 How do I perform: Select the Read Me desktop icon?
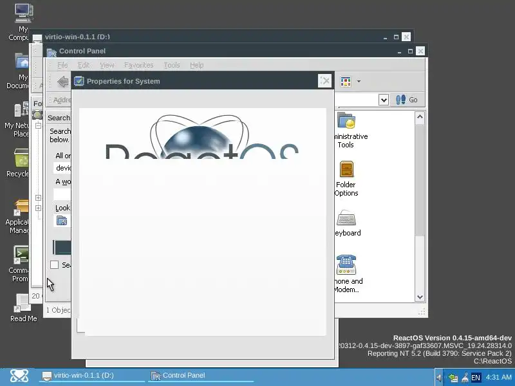[x=23, y=308]
